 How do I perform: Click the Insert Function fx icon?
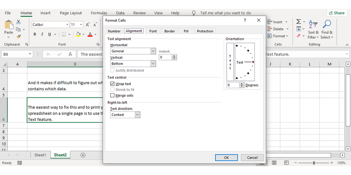70,54
